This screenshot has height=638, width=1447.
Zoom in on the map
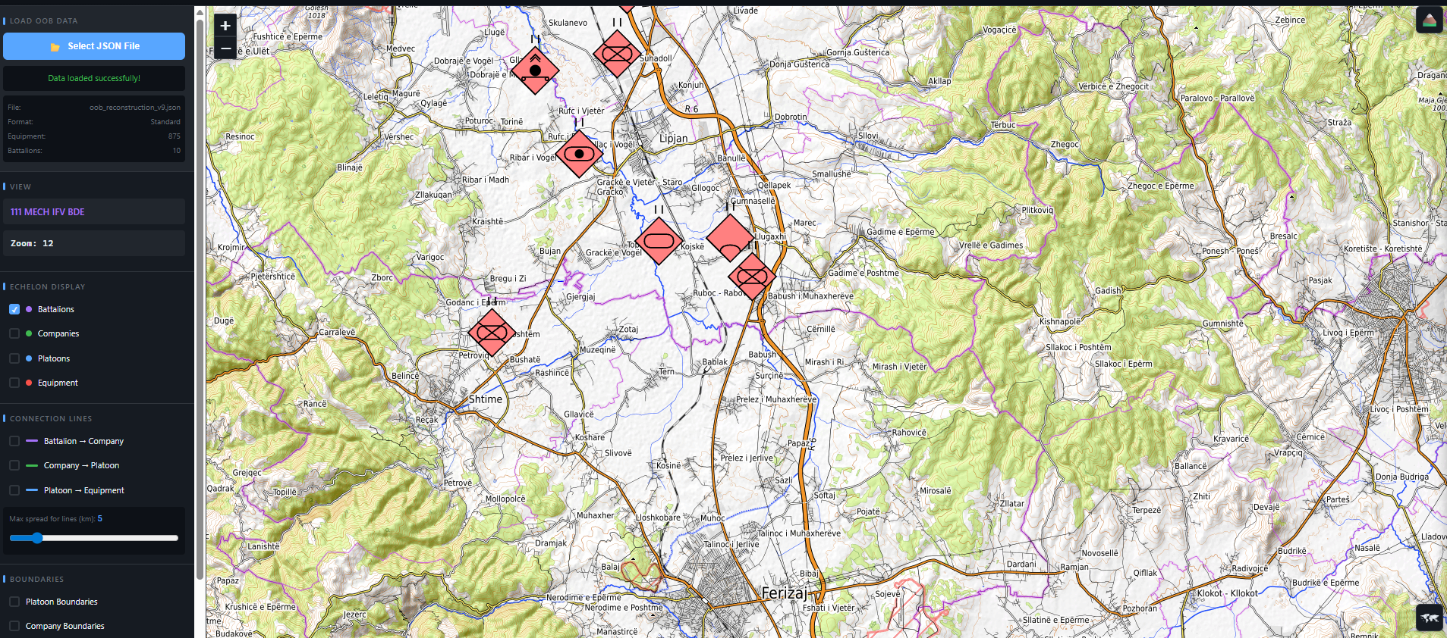click(x=225, y=26)
